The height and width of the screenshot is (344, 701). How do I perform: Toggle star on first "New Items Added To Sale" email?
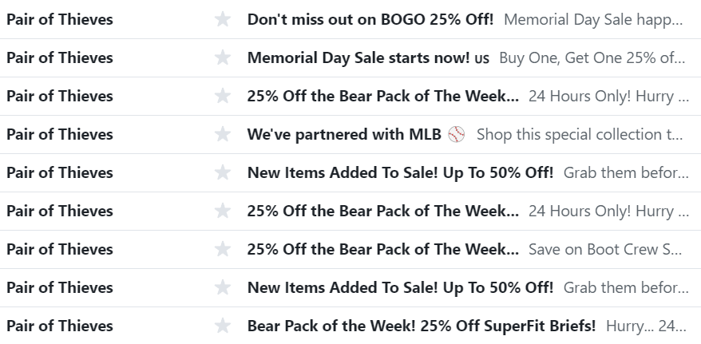click(223, 172)
